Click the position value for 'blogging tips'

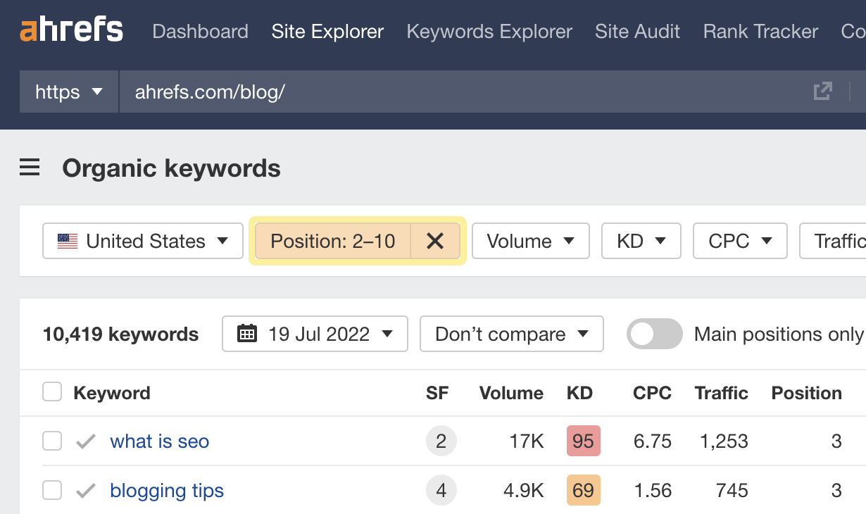tap(836, 491)
